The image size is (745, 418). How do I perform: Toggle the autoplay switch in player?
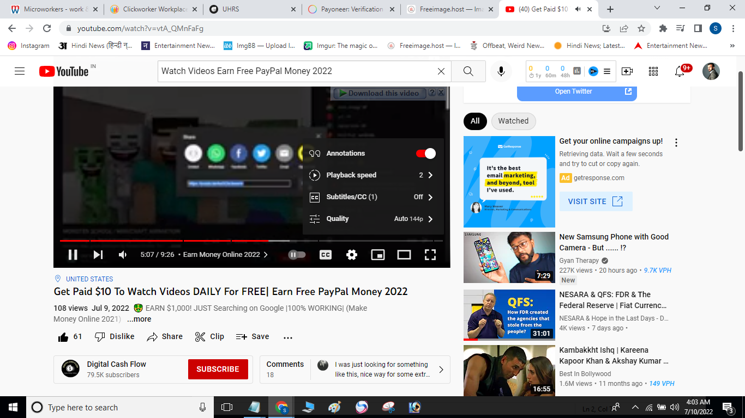[x=297, y=255]
